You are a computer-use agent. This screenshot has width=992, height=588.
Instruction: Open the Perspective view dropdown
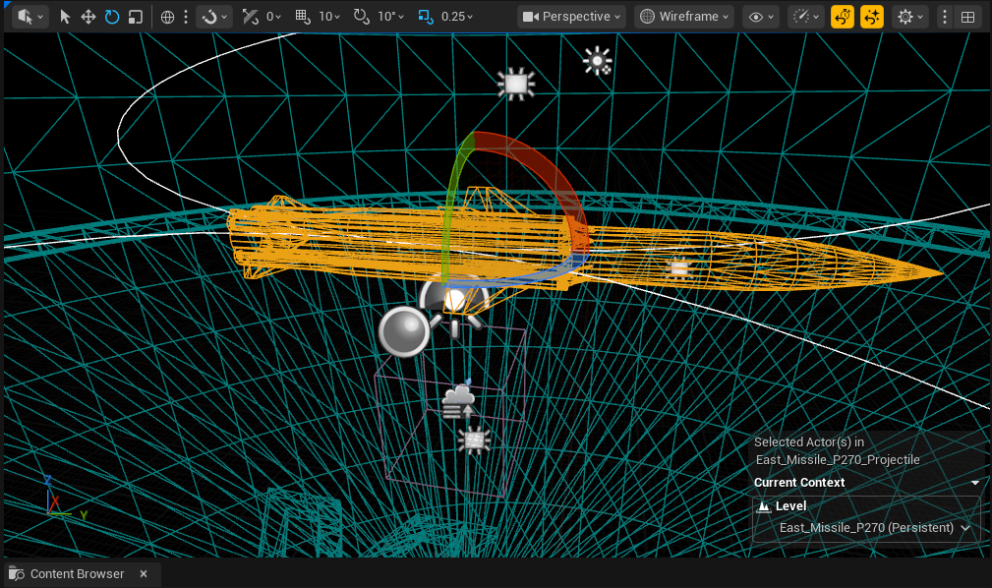point(570,16)
